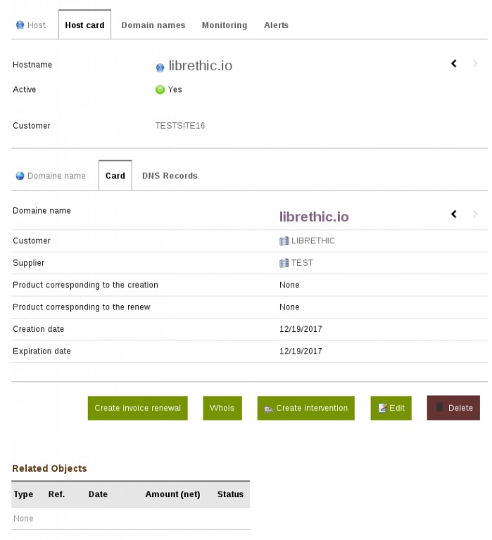Go to previous host using left arrow
This screenshot has width=492, height=540.
click(454, 64)
